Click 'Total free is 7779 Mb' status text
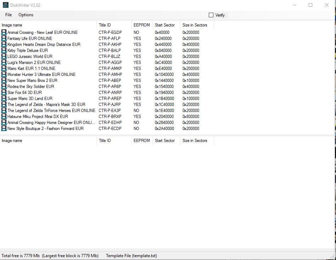 click(21, 255)
